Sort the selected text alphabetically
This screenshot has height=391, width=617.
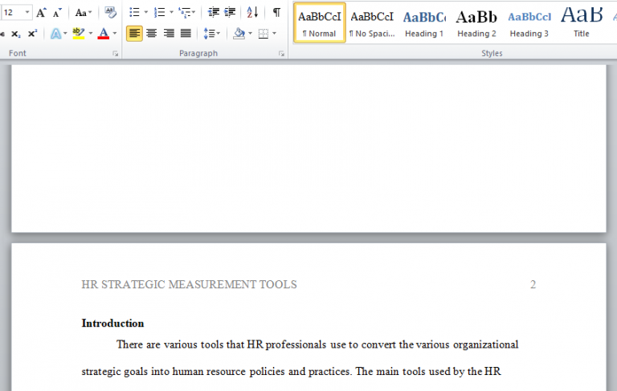252,13
